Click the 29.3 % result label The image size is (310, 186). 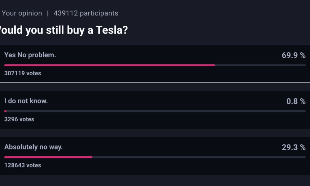(x=294, y=148)
